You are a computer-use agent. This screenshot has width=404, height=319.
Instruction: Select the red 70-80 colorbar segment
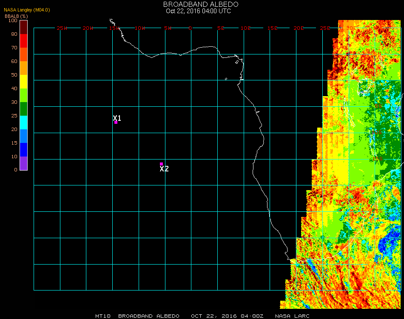[x=23, y=41]
